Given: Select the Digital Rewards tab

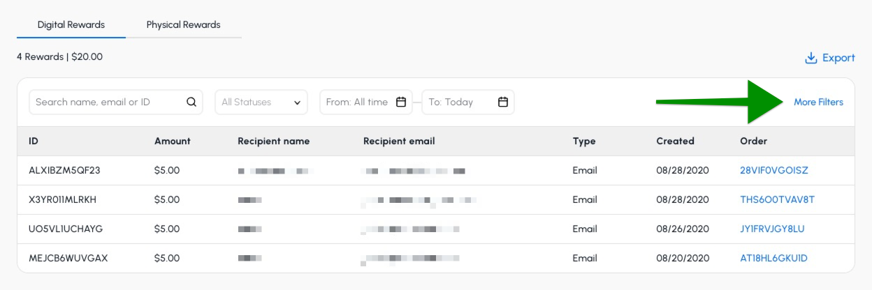Looking at the screenshot, I should [71, 25].
